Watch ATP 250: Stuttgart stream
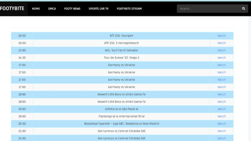 pyautogui.click(x=222, y=36)
